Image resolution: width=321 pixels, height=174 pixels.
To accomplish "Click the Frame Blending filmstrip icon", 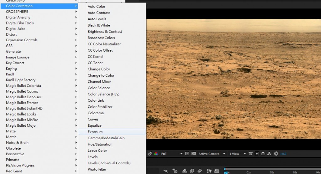I will (192, 171).
